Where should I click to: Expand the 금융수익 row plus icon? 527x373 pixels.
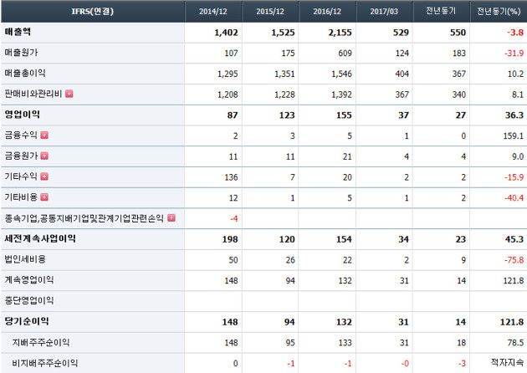44,135
